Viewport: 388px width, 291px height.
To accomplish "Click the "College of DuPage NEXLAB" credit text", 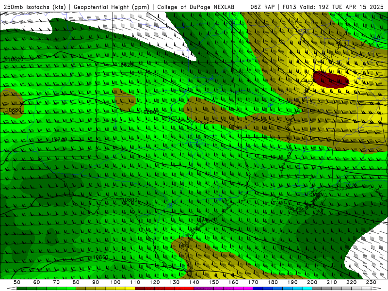I will [x=195, y=7].
